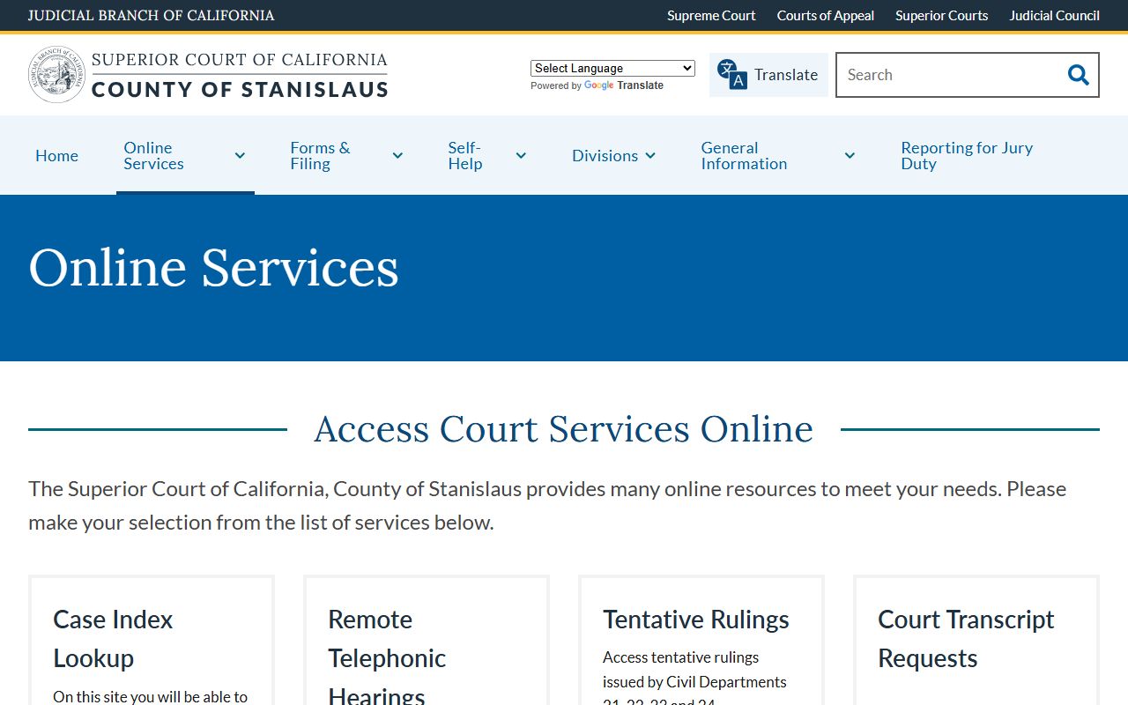
Task: Click the search magnifier icon
Action: click(1078, 75)
